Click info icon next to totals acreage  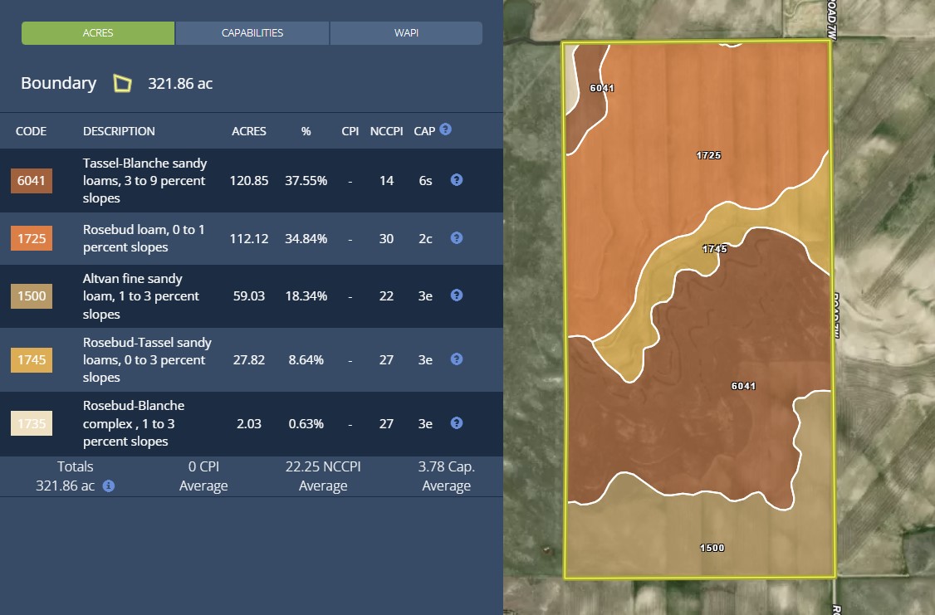tap(109, 486)
